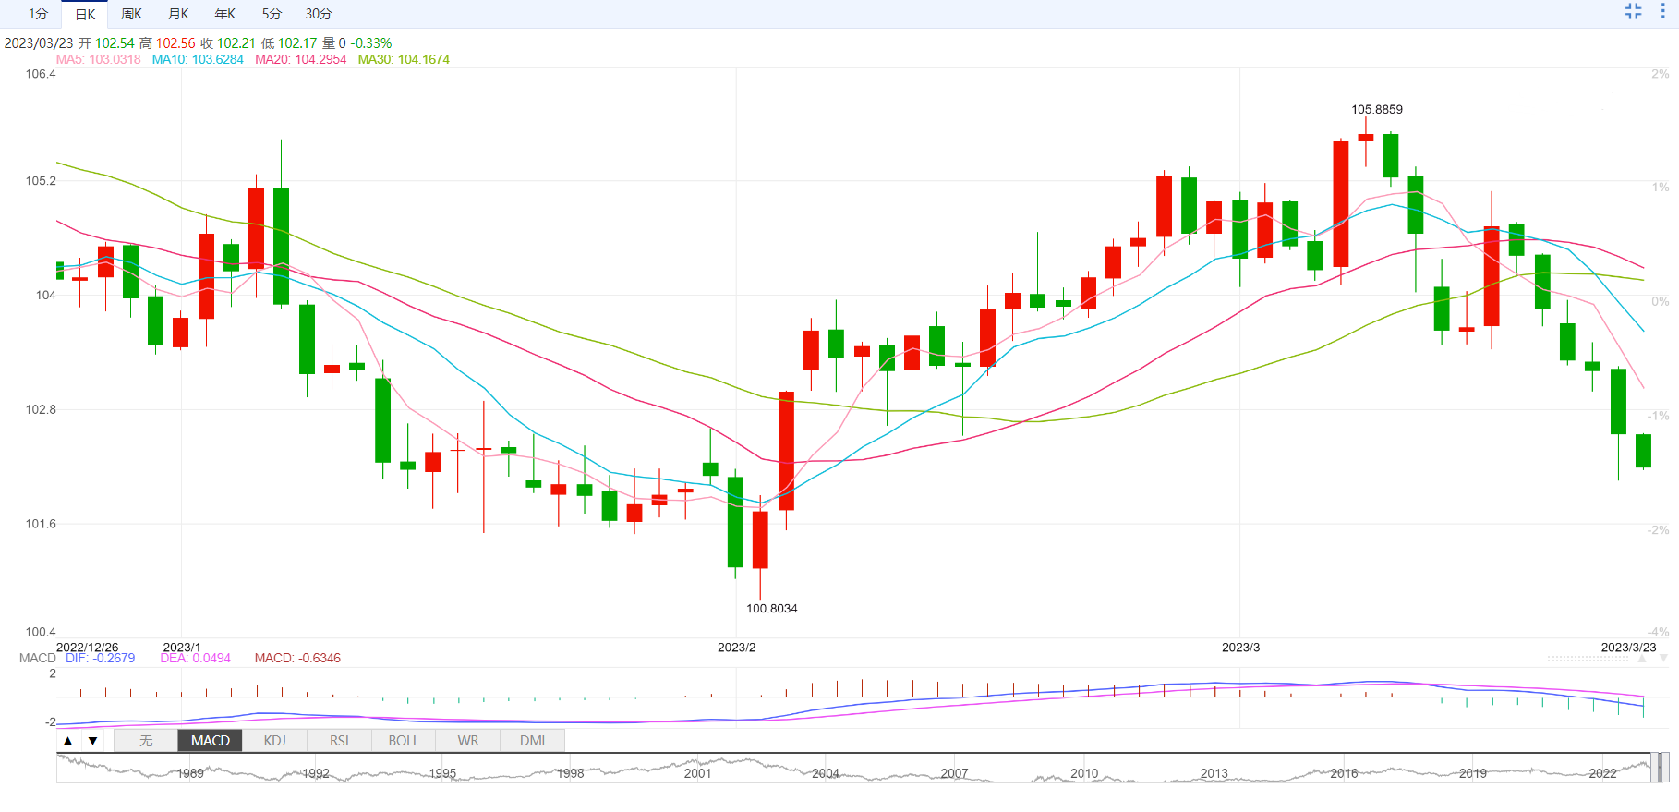This screenshot has width=1679, height=812.
Task: Select the 日K daily candlestick tab
Action: (x=85, y=14)
